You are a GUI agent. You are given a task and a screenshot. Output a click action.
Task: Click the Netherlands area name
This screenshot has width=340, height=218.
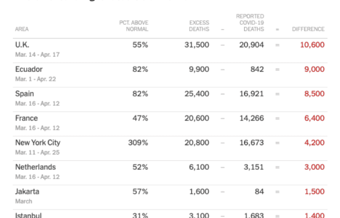click(36, 167)
